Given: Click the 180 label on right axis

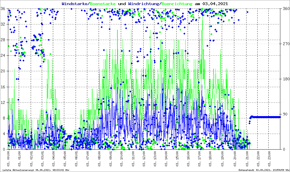Looking at the screenshot, I should [x=285, y=79].
